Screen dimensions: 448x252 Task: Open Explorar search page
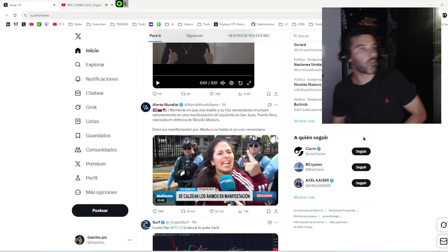click(90, 65)
